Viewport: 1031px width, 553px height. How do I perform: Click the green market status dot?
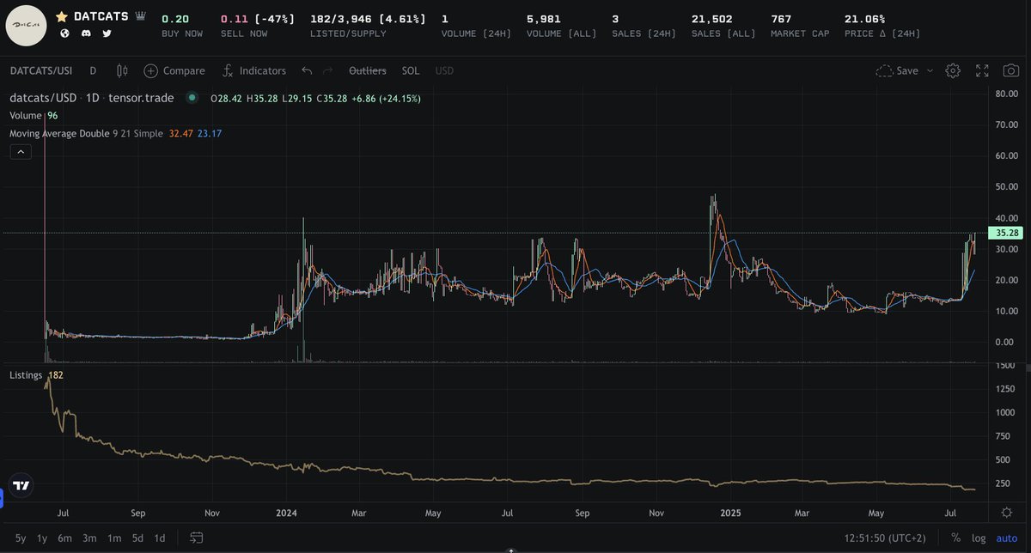[191, 98]
